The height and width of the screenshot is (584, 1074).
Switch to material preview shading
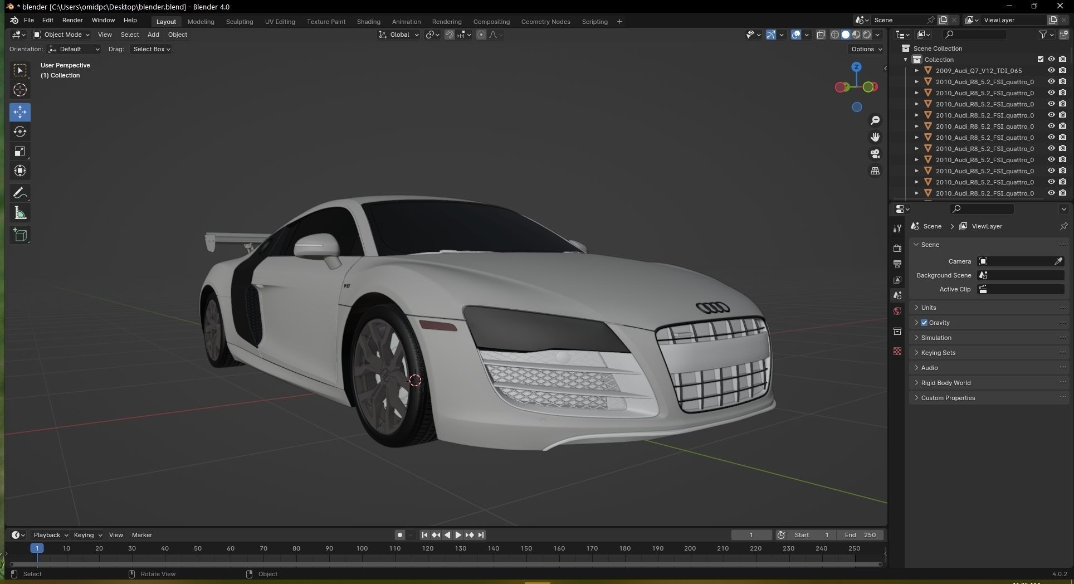[856, 35]
